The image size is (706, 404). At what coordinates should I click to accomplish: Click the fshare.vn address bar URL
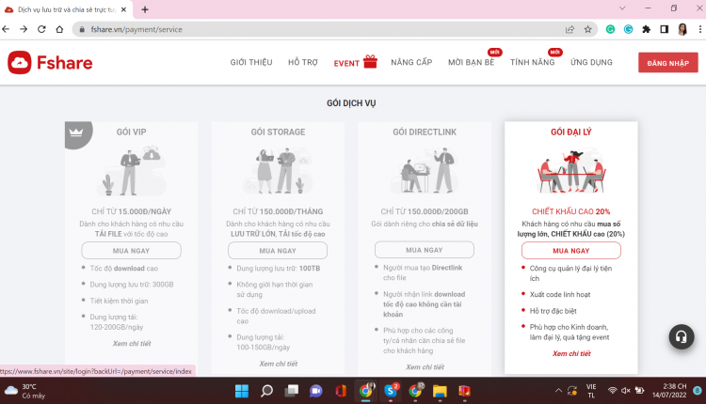(136, 29)
